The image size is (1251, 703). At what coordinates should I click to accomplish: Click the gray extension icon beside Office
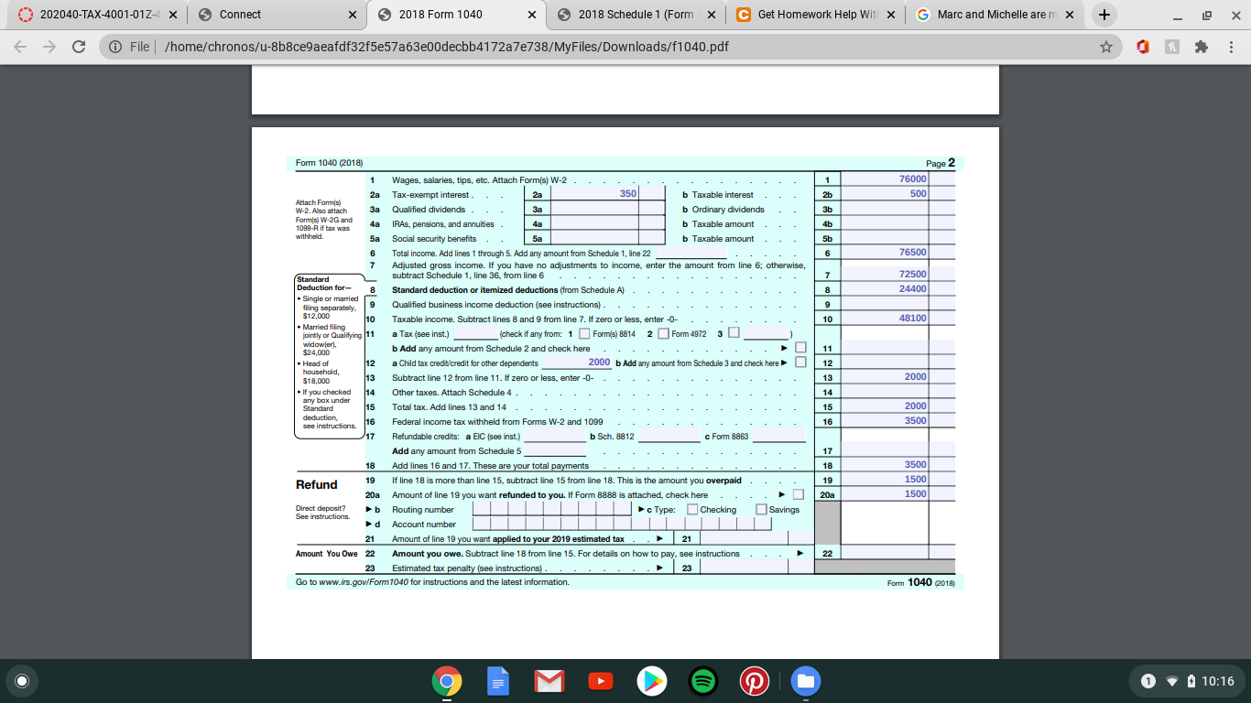pyautogui.click(x=1171, y=47)
